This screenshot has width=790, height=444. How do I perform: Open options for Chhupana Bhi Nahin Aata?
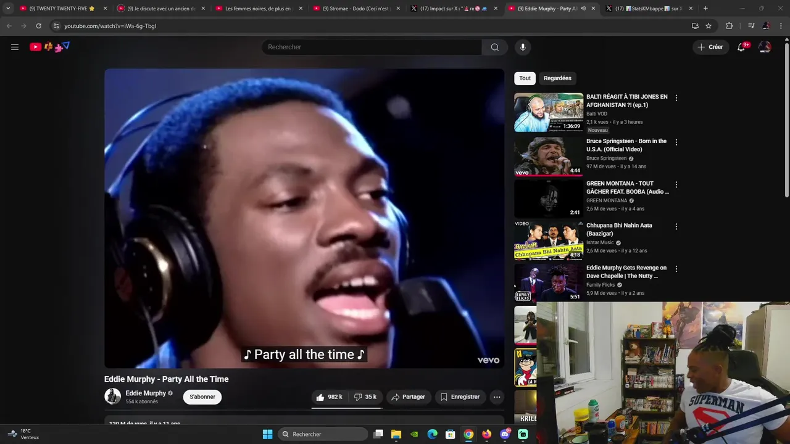[x=676, y=226]
